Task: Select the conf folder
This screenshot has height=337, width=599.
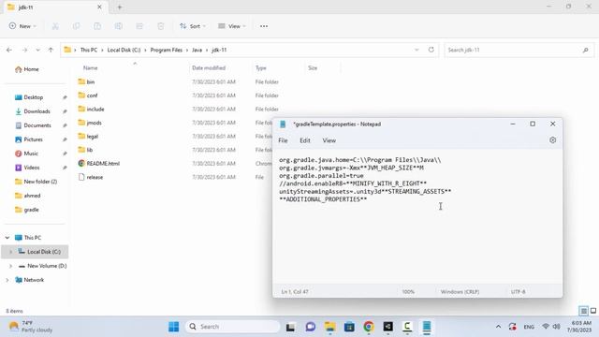Action: click(x=92, y=95)
